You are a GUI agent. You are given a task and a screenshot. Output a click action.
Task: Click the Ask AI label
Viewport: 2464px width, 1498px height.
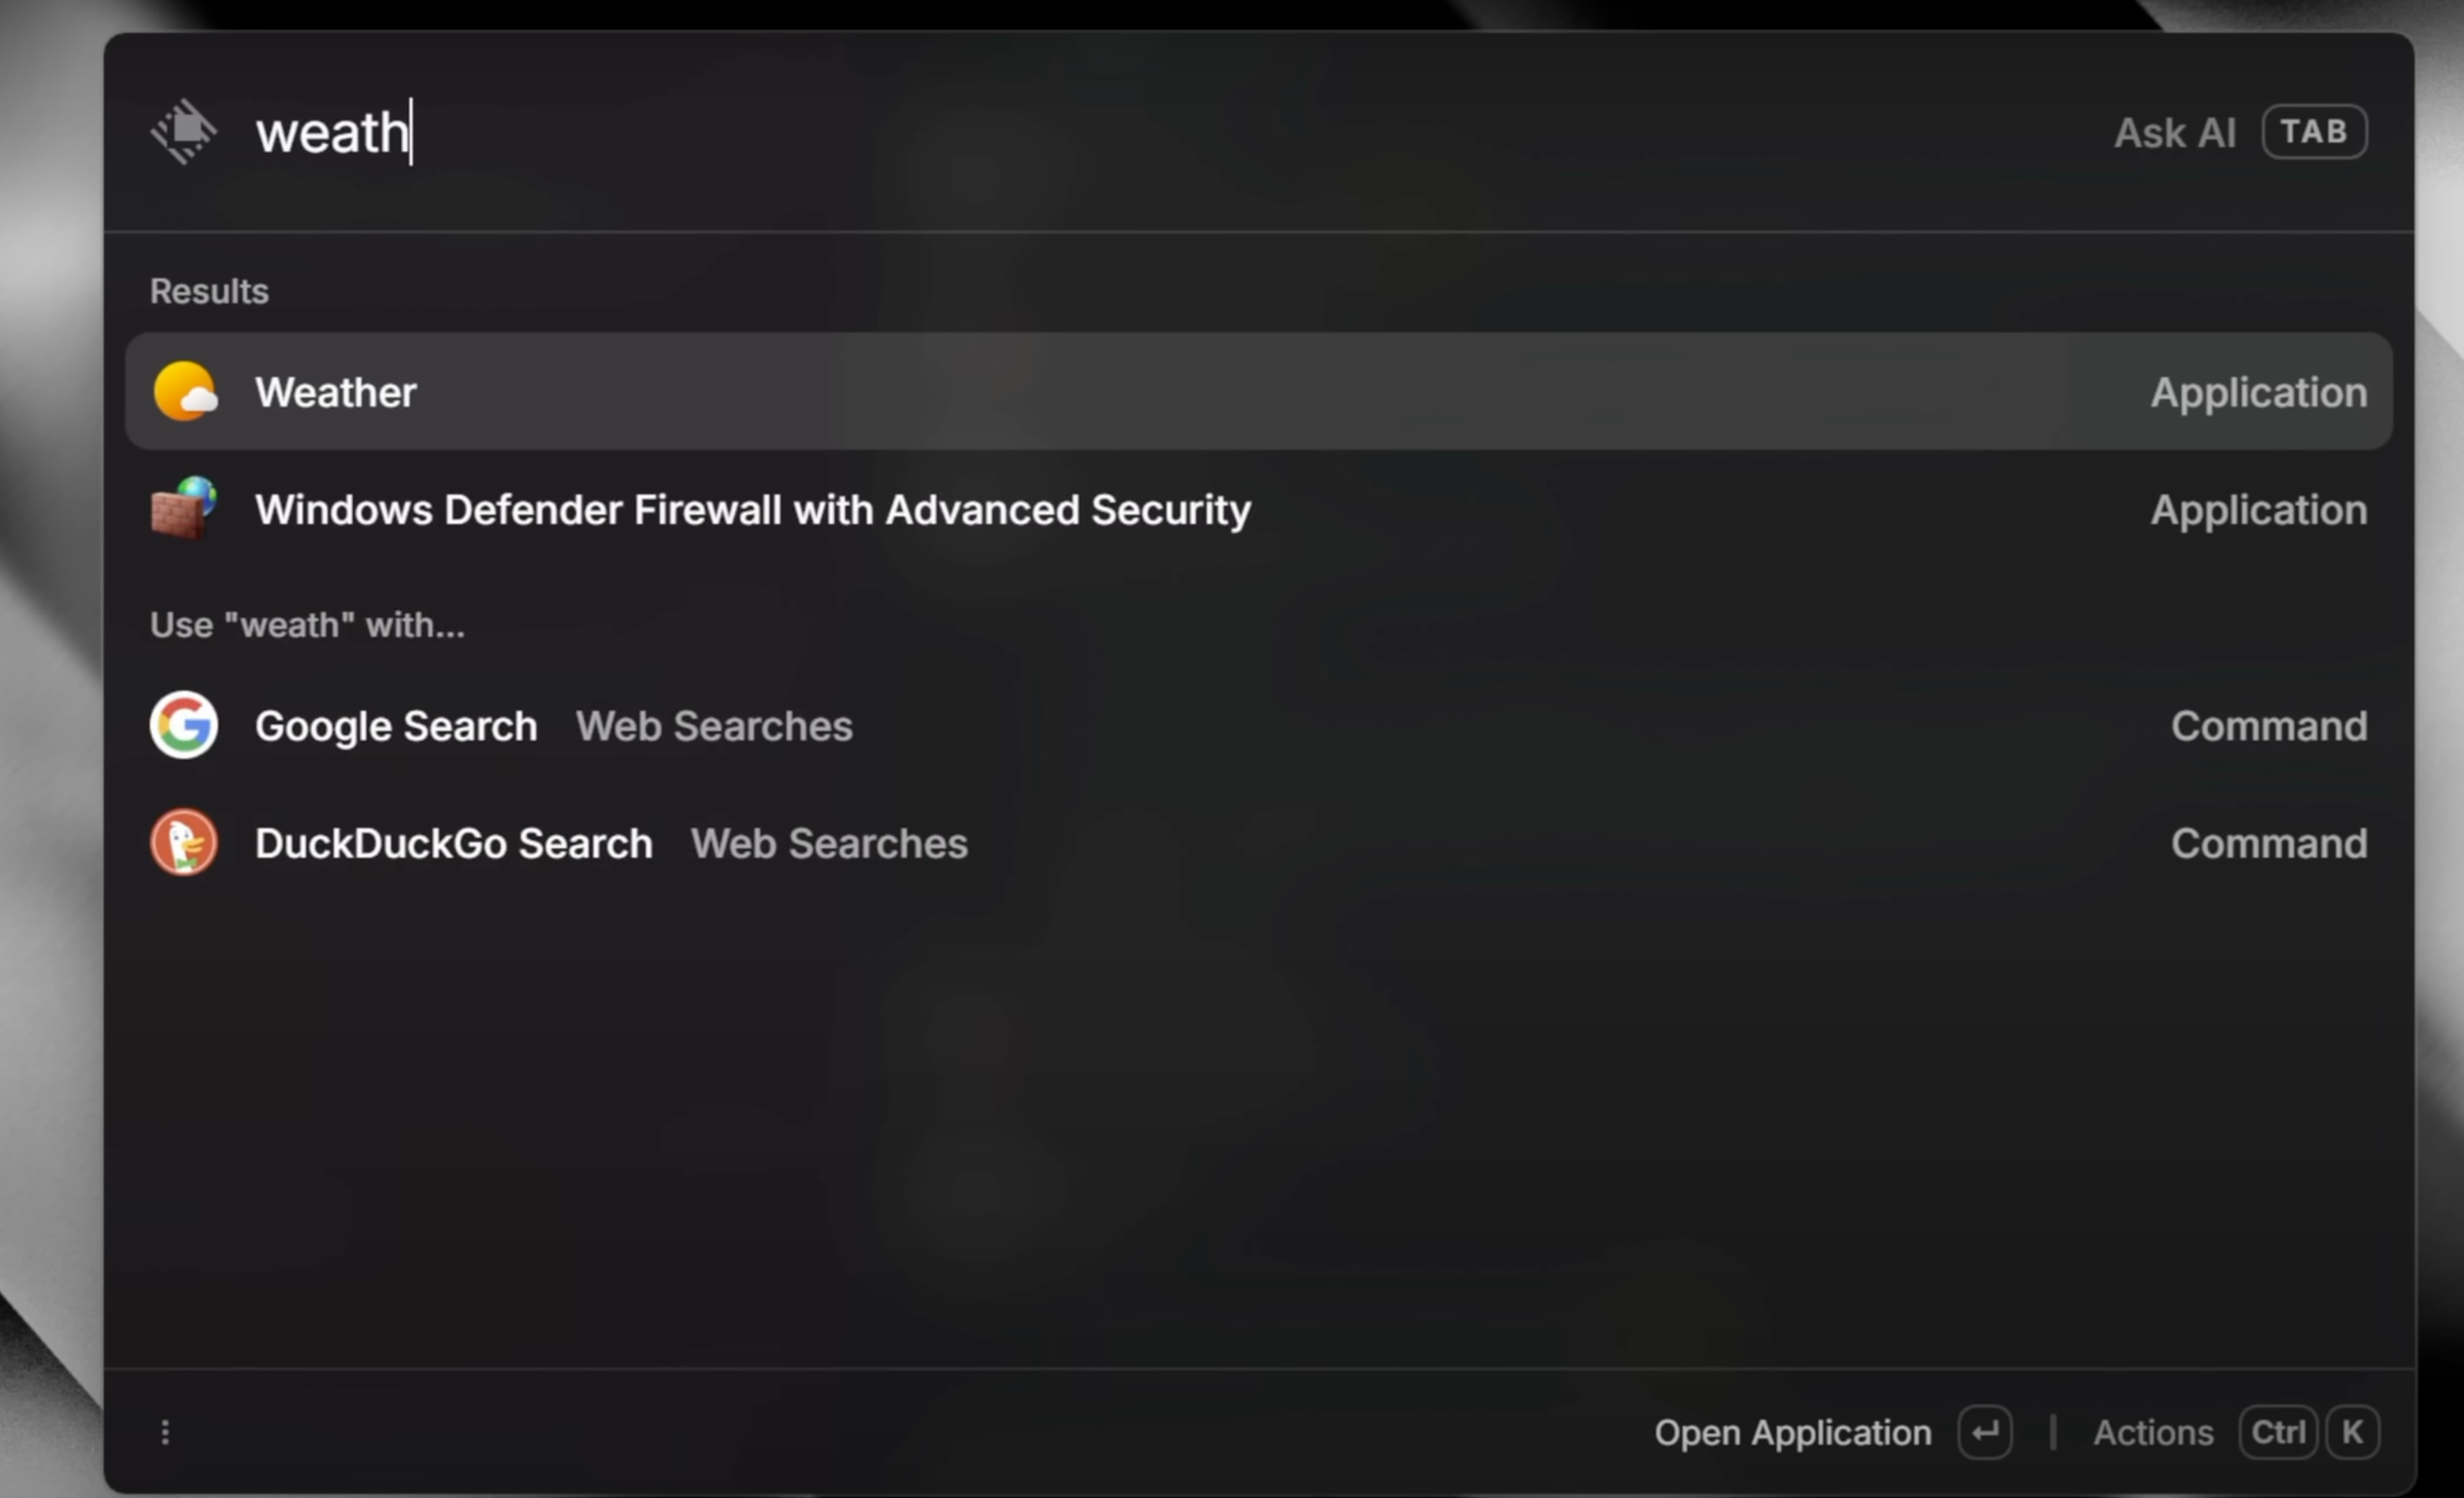coord(2174,133)
